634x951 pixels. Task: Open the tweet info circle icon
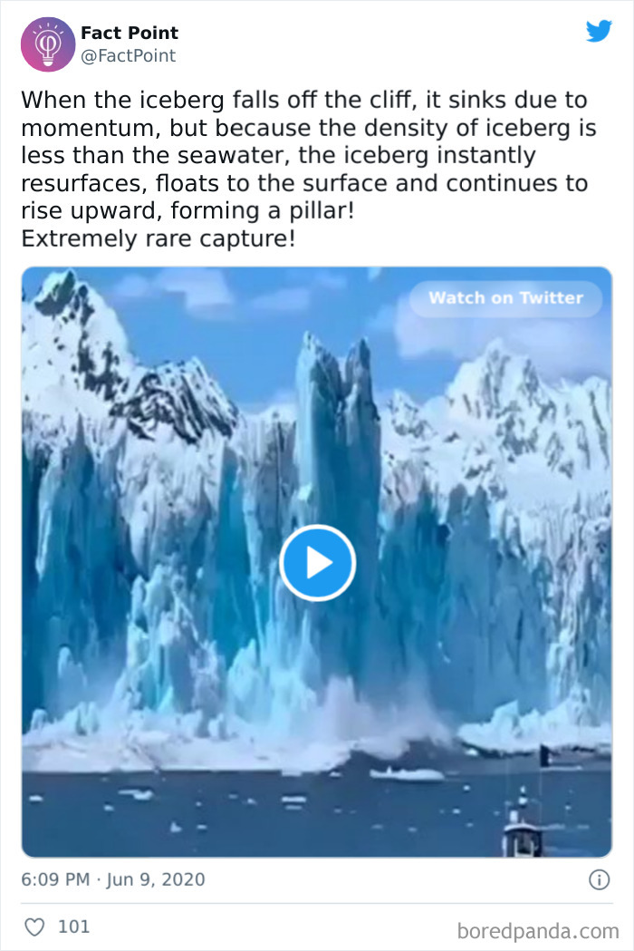pos(600,879)
